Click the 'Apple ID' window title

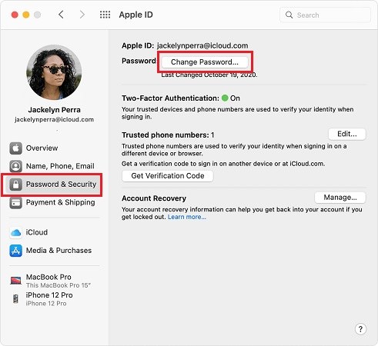(x=135, y=15)
